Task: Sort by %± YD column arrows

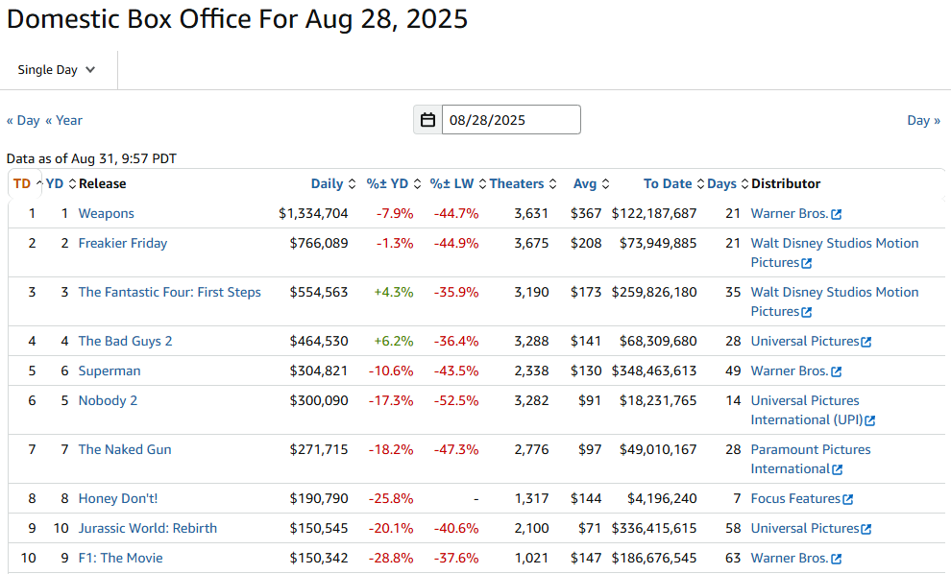Action: (417, 183)
